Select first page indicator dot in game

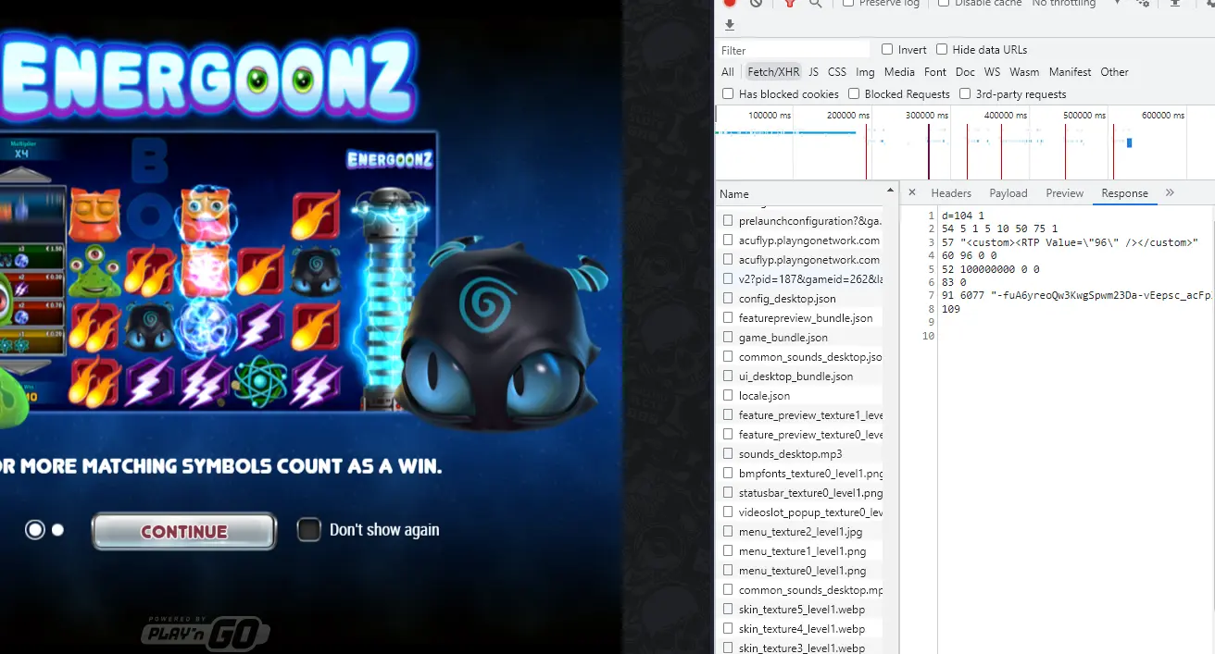35,529
